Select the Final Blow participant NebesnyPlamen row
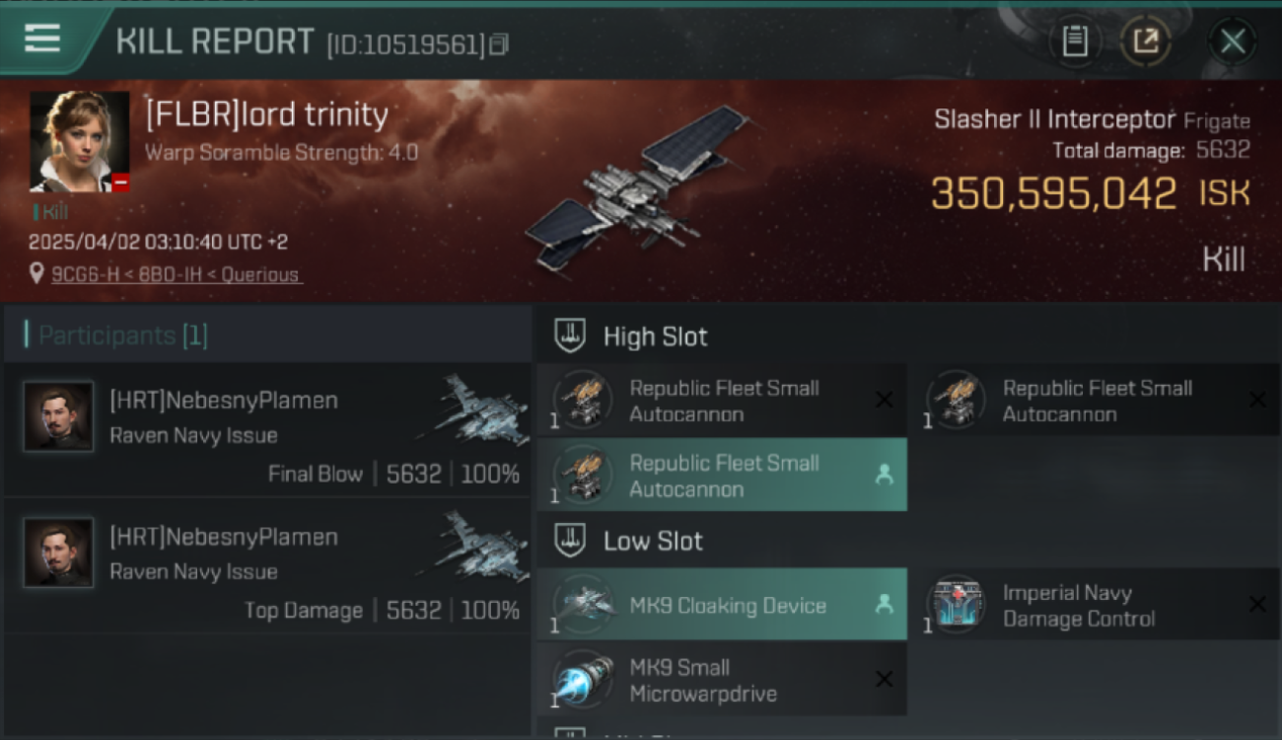1282x740 pixels. (267, 430)
